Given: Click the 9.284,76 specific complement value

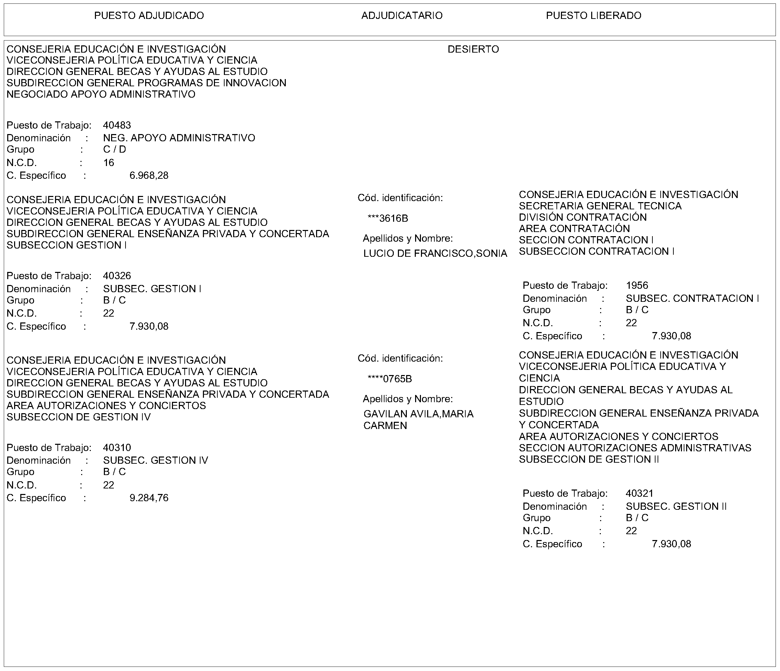Looking at the screenshot, I should [x=149, y=498].
